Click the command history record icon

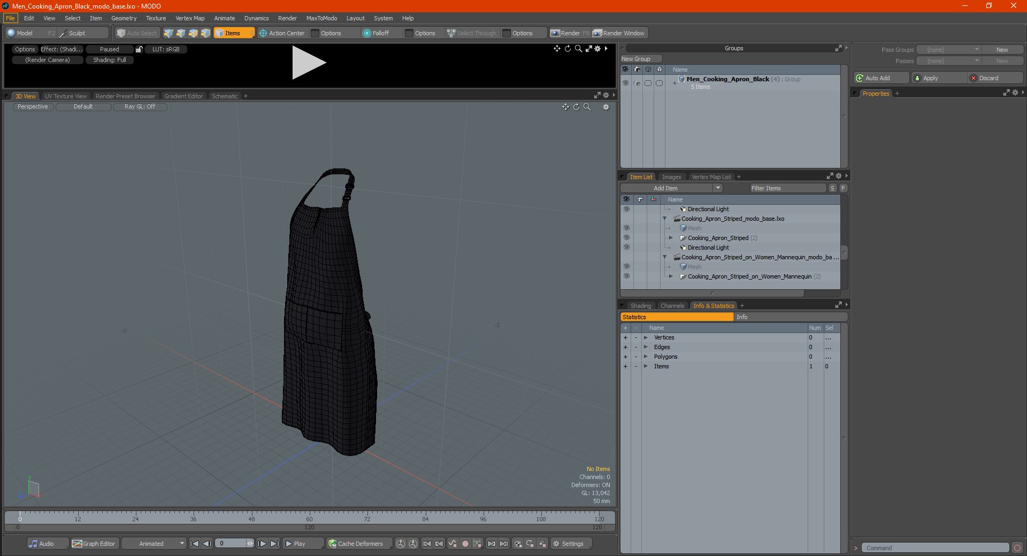tap(1017, 548)
